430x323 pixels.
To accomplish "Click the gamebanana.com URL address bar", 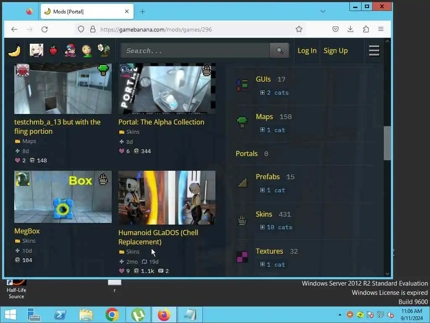I will point(189,29).
